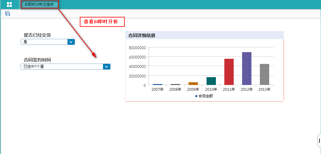Click the 是否已经交货 label

point(37,35)
